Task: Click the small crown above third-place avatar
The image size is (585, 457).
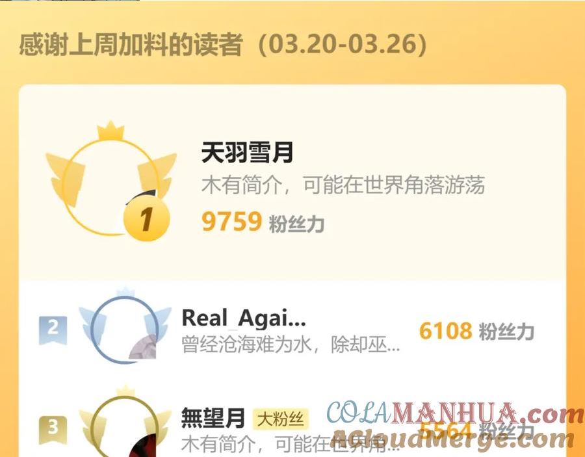Action: 125,391
